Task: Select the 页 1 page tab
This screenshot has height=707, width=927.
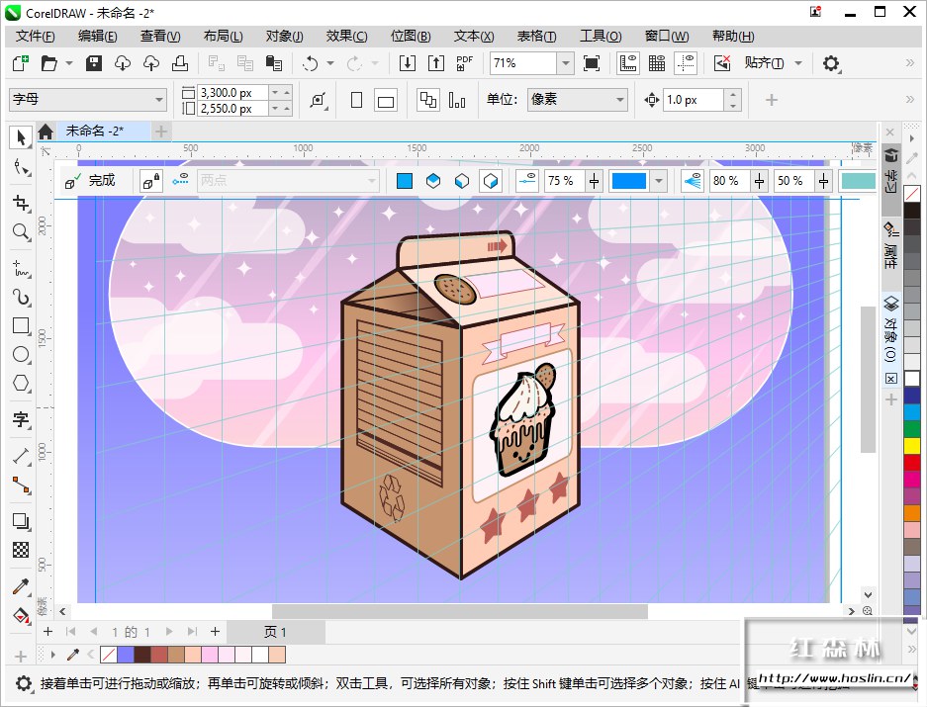Action: coord(275,632)
